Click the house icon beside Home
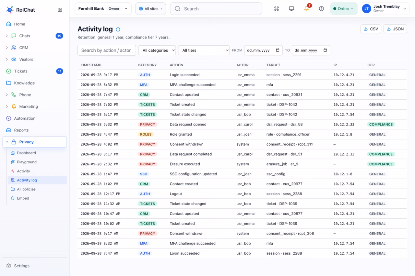This screenshot has width=415, height=276. tap(9, 24)
